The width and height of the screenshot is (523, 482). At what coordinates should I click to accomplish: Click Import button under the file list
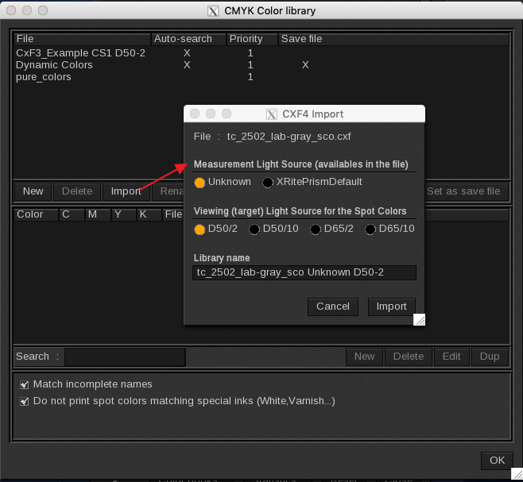pos(126,191)
